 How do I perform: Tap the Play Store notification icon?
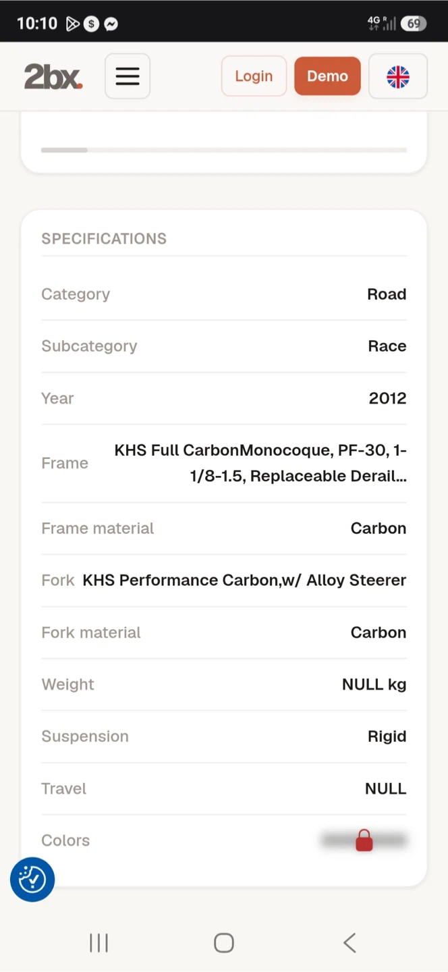(72, 24)
